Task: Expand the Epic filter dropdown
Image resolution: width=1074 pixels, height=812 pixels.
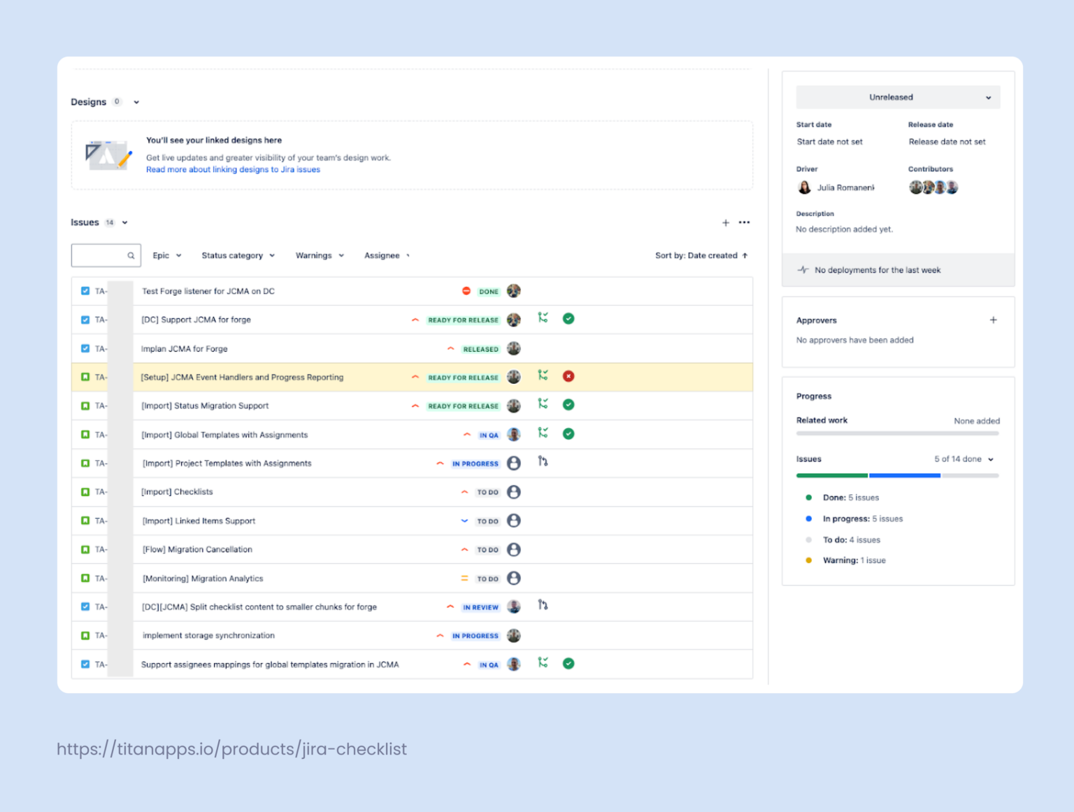Action: (167, 255)
